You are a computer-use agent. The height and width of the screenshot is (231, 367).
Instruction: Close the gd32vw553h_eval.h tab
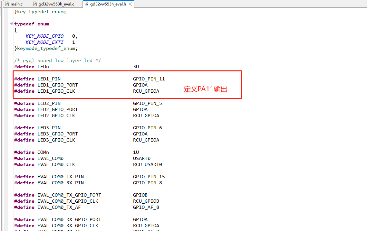click(x=131, y=4)
